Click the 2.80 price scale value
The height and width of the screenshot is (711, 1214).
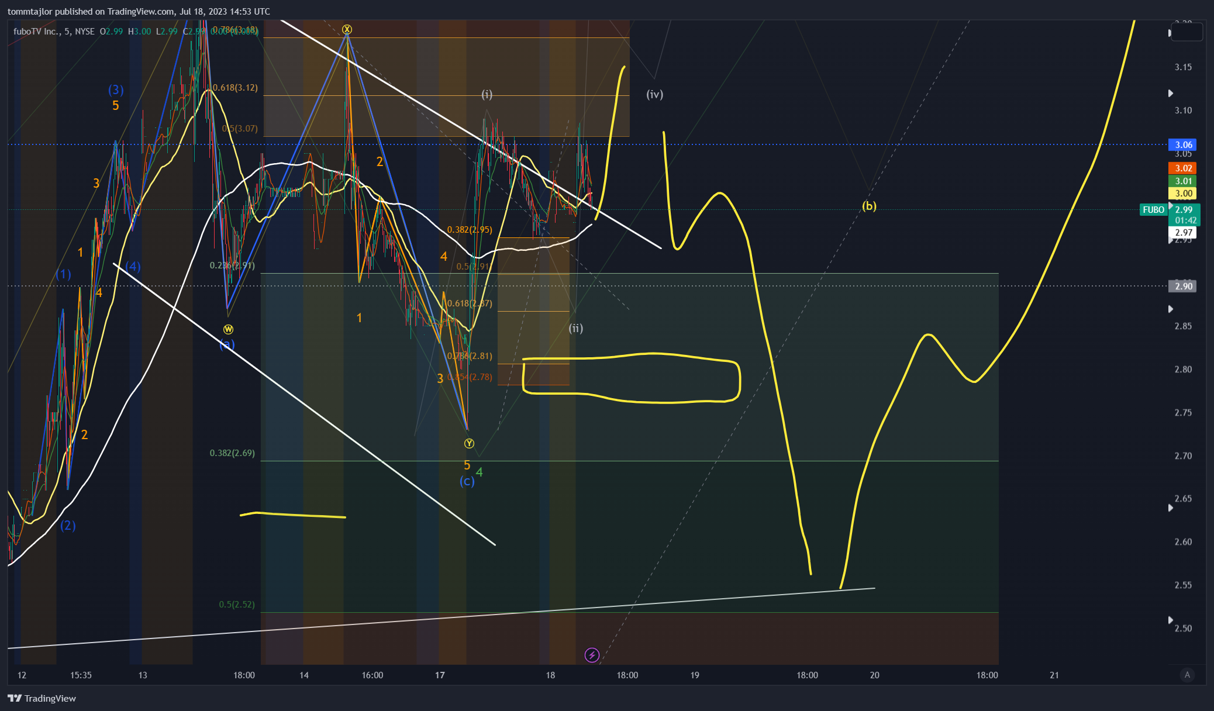tap(1183, 370)
